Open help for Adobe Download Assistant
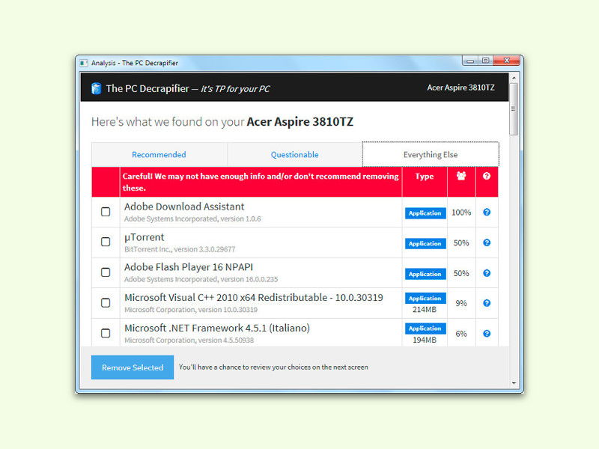Screen dimensions: 599x449 tap(487, 213)
